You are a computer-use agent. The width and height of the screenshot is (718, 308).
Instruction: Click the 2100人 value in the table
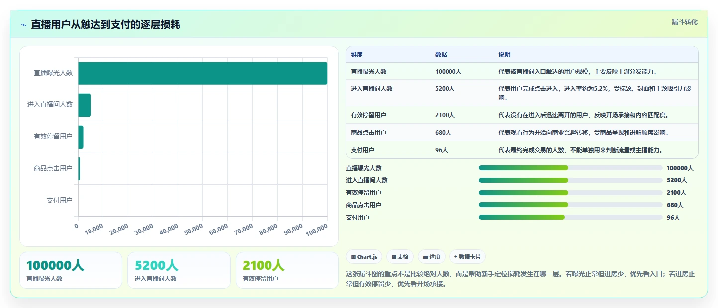pos(445,115)
